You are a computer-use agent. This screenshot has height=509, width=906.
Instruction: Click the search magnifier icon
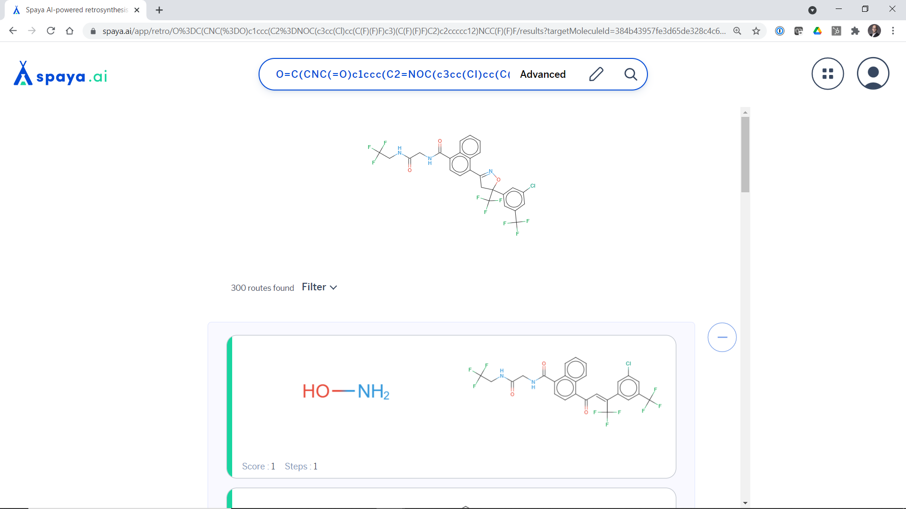pos(630,74)
